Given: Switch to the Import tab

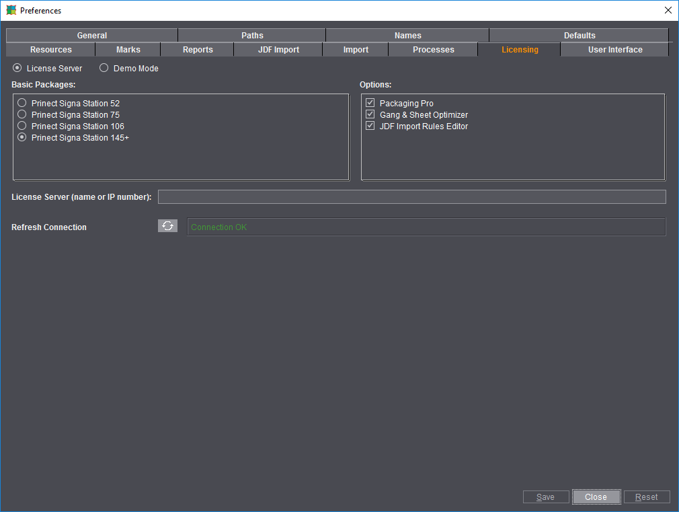Looking at the screenshot, I should [x=356, y=49].
